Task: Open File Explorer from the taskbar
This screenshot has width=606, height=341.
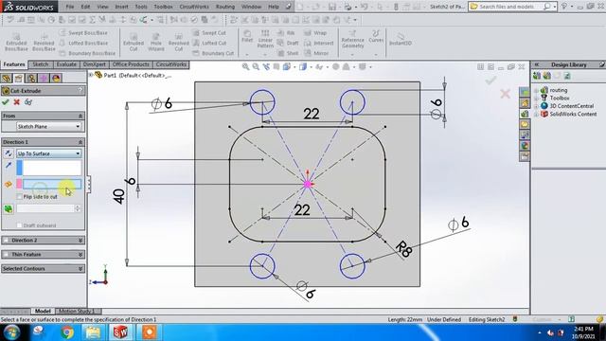Action: pos(93,332)
